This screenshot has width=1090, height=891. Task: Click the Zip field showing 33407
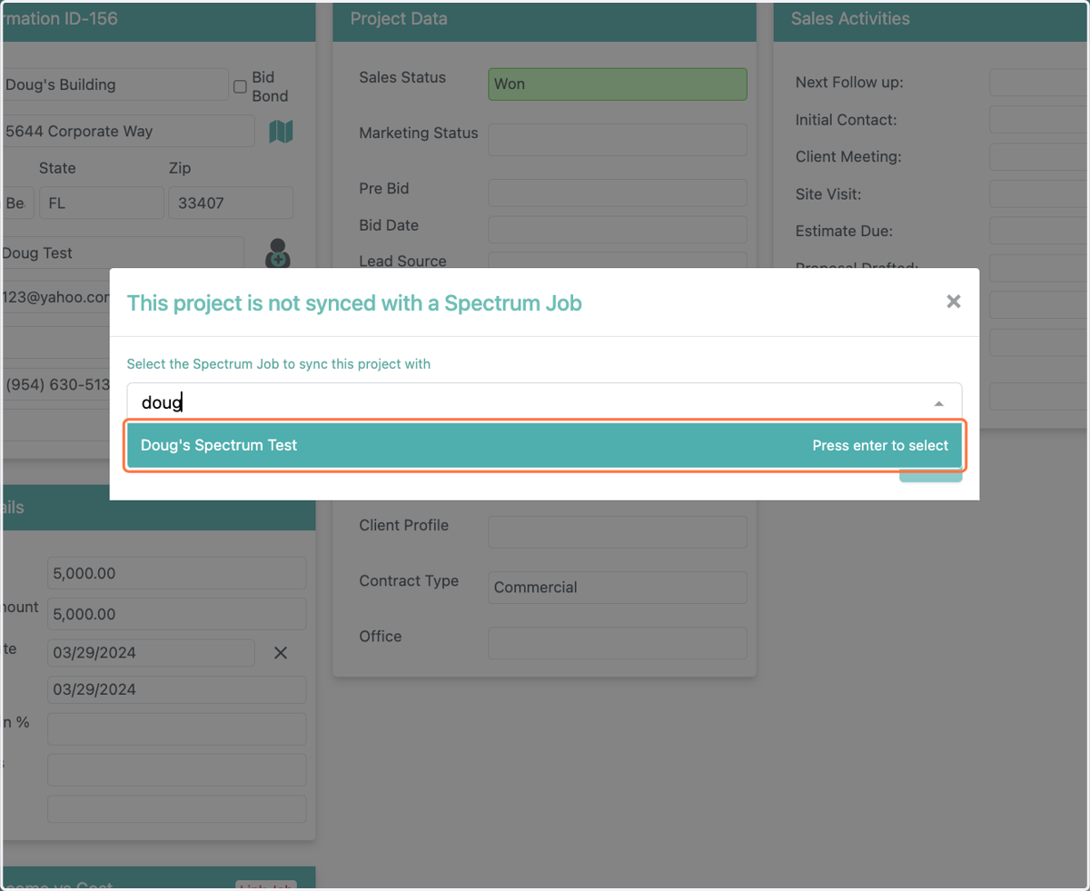[231, 203]
